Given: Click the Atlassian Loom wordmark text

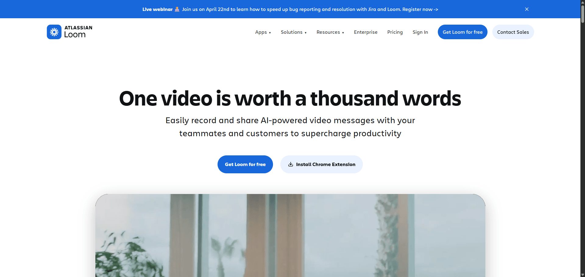Looking at the screenshot, I should point(78,32).
